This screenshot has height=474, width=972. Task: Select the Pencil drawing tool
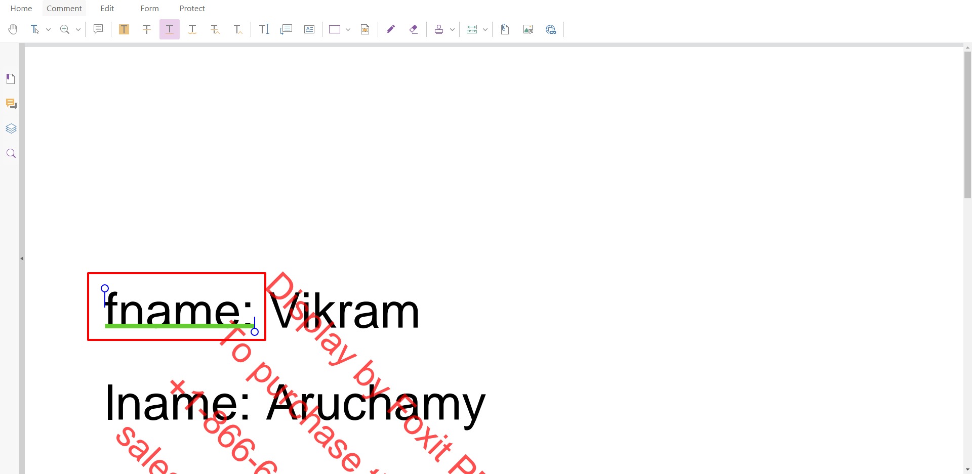click(390, 29)
